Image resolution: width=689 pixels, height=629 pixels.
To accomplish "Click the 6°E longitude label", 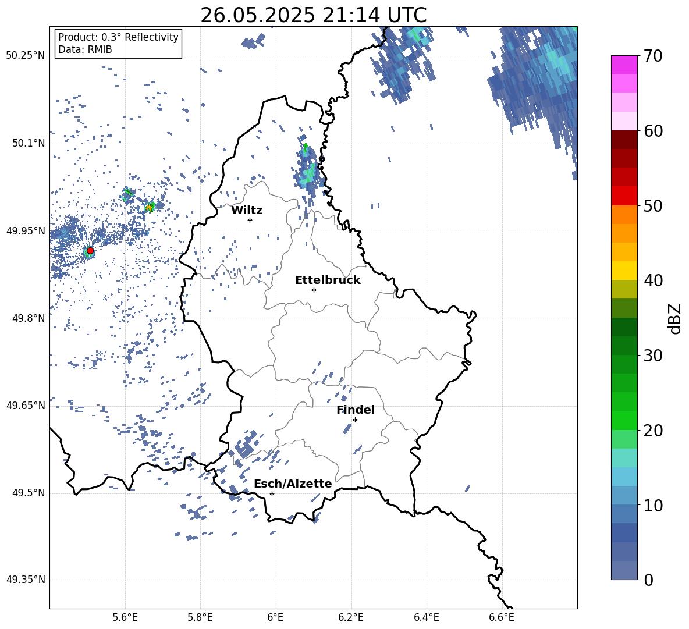I will (275, 617).
